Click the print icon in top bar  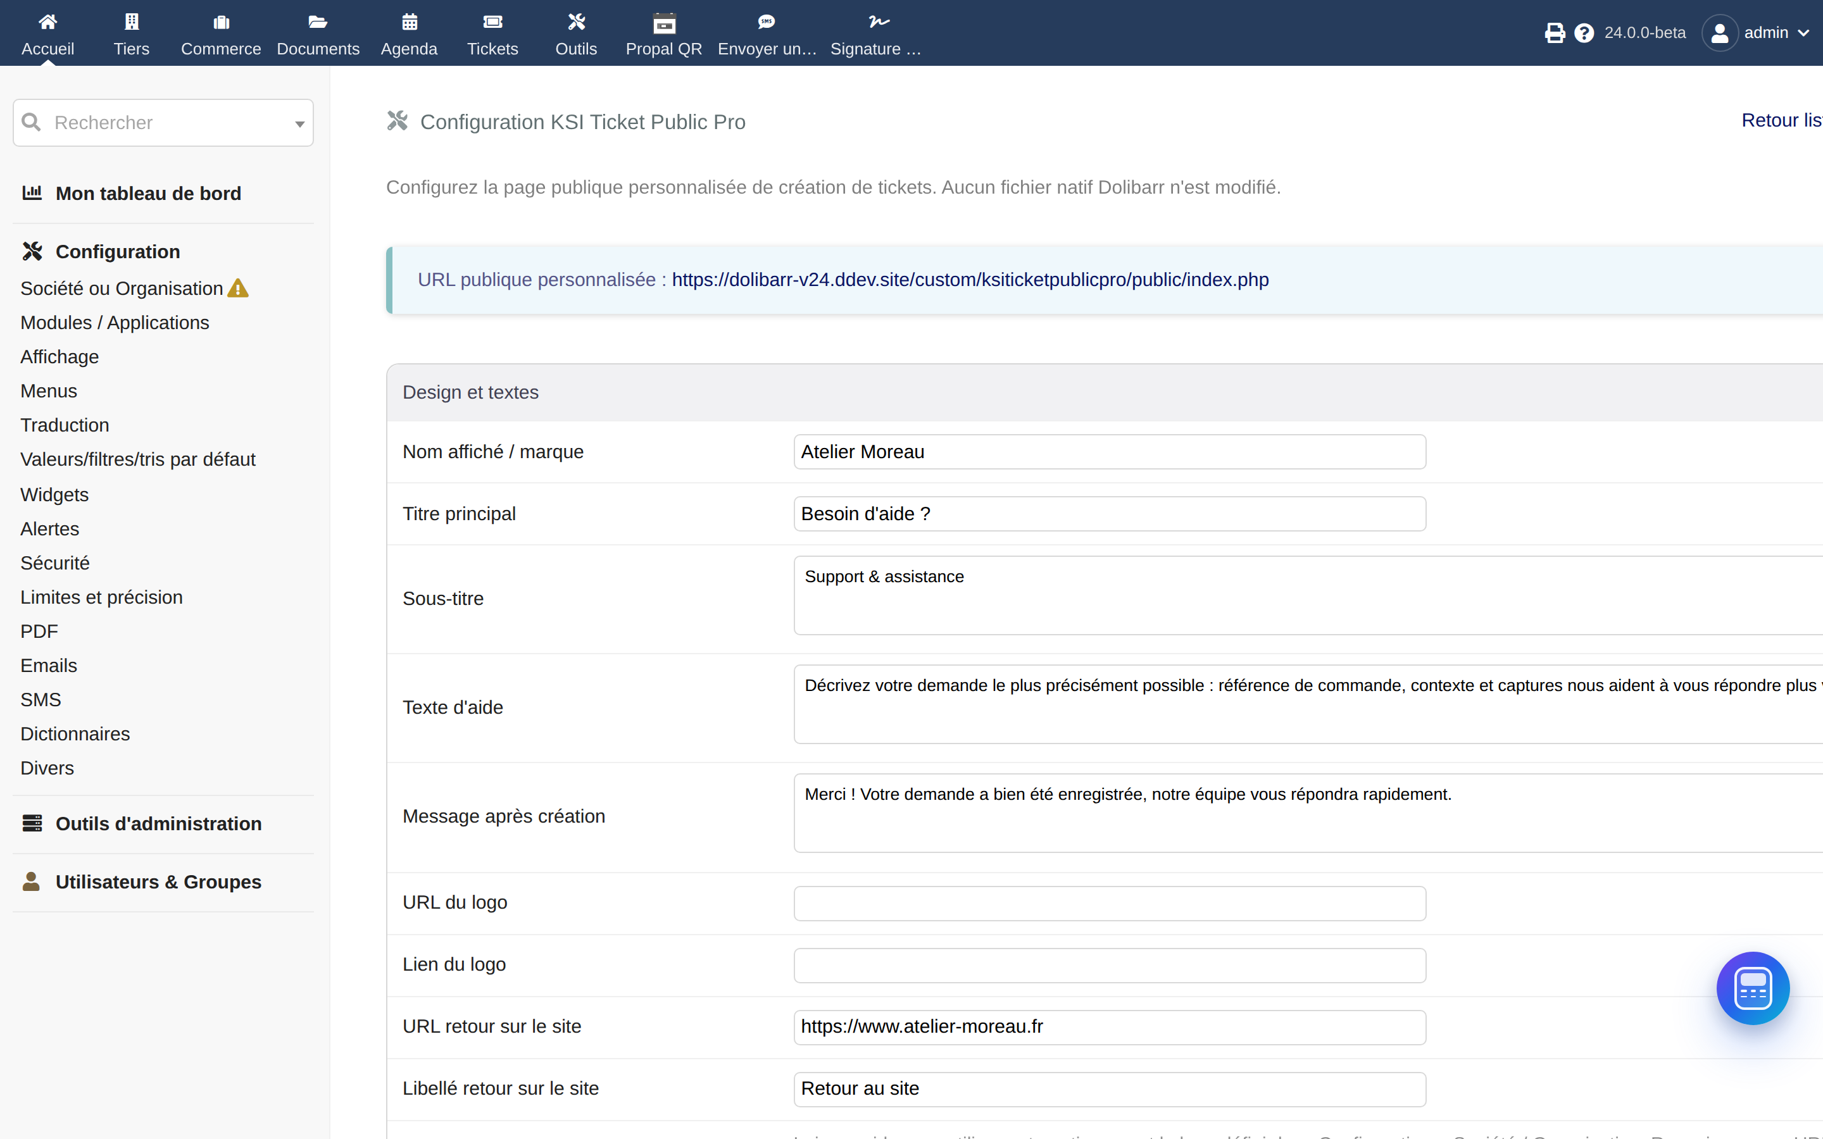[1554, 33]
